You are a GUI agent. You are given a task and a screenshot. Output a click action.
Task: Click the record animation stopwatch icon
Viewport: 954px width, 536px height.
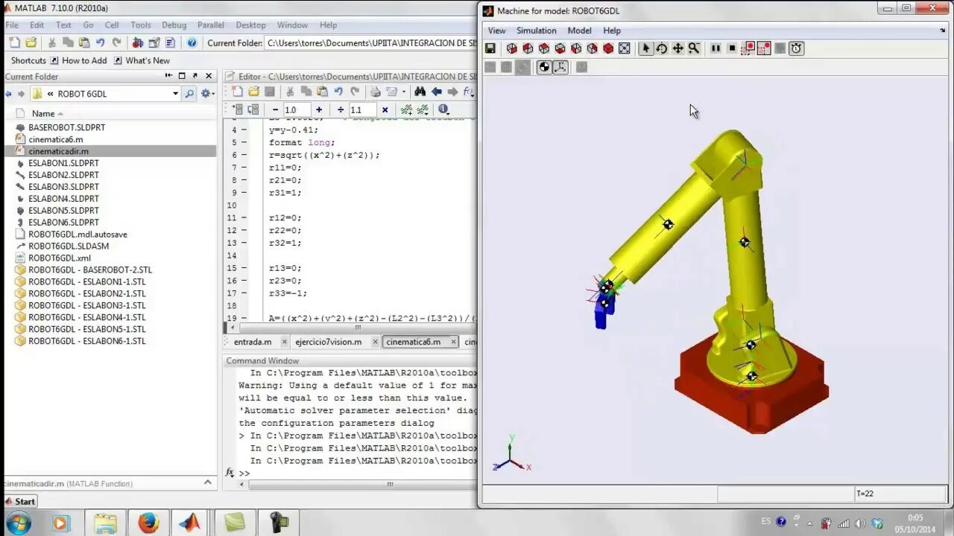797,48
